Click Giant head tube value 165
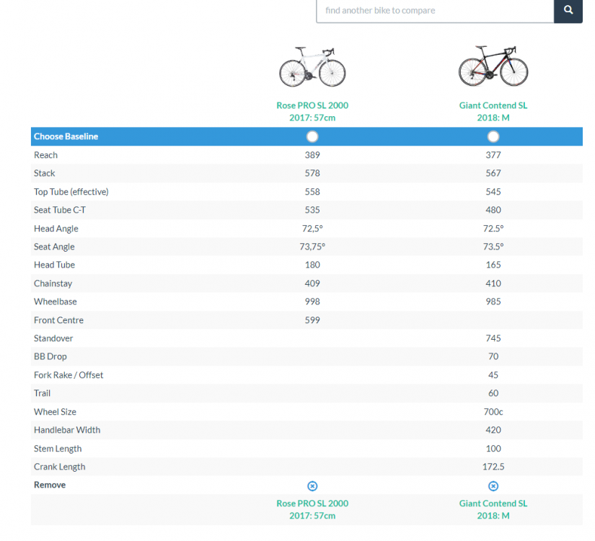 [493, 265]
